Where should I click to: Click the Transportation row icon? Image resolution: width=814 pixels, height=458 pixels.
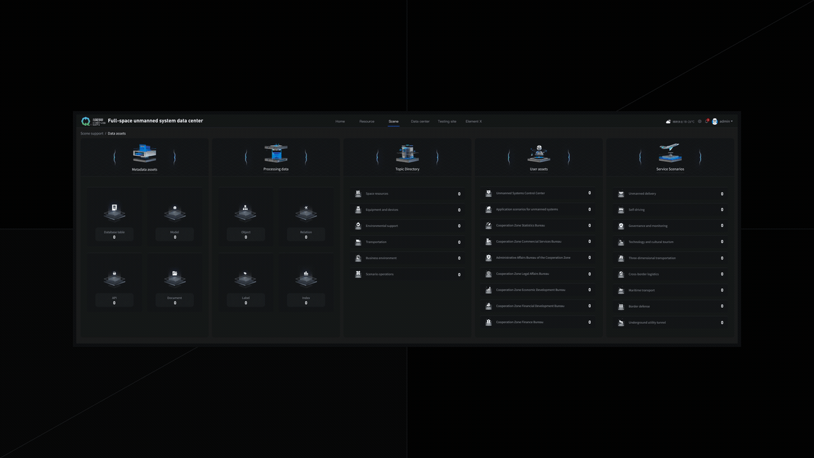[x=359, y=242]
